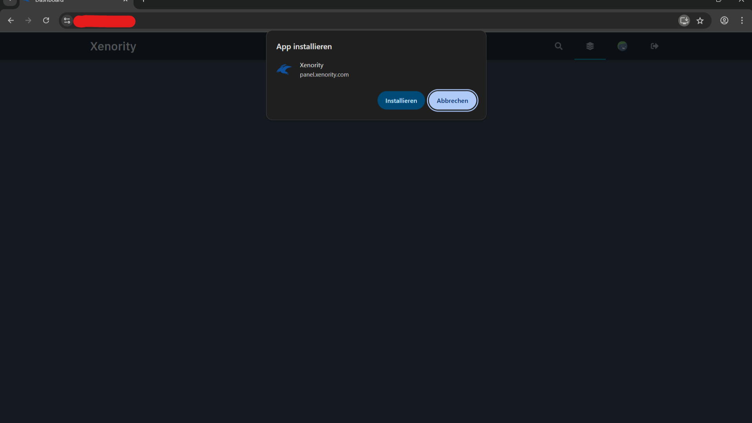The image size is (752, 423).
Task: Click the Installieren button
Action: 401,100
